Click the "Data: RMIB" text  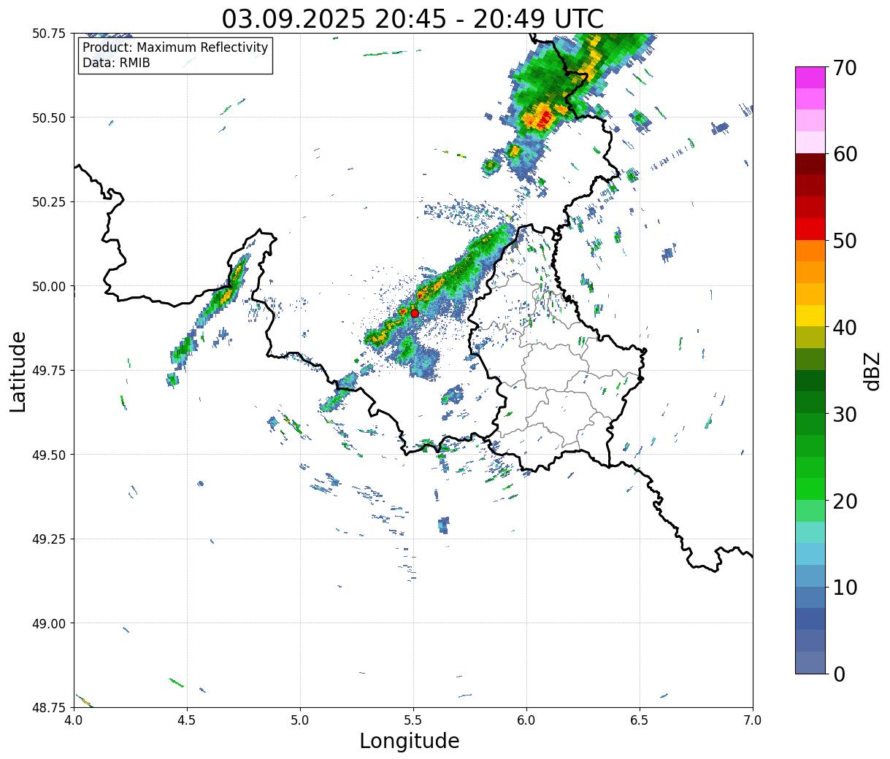pos(116,63)
